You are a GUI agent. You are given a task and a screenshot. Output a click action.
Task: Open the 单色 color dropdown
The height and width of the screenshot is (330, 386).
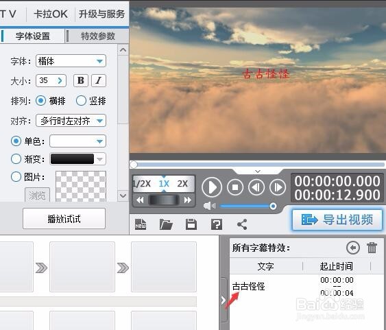(x=77, y=141)
